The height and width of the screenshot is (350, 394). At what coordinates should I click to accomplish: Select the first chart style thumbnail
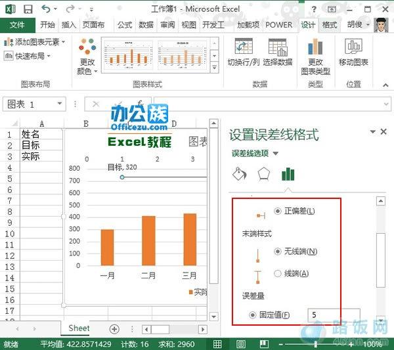129,55
